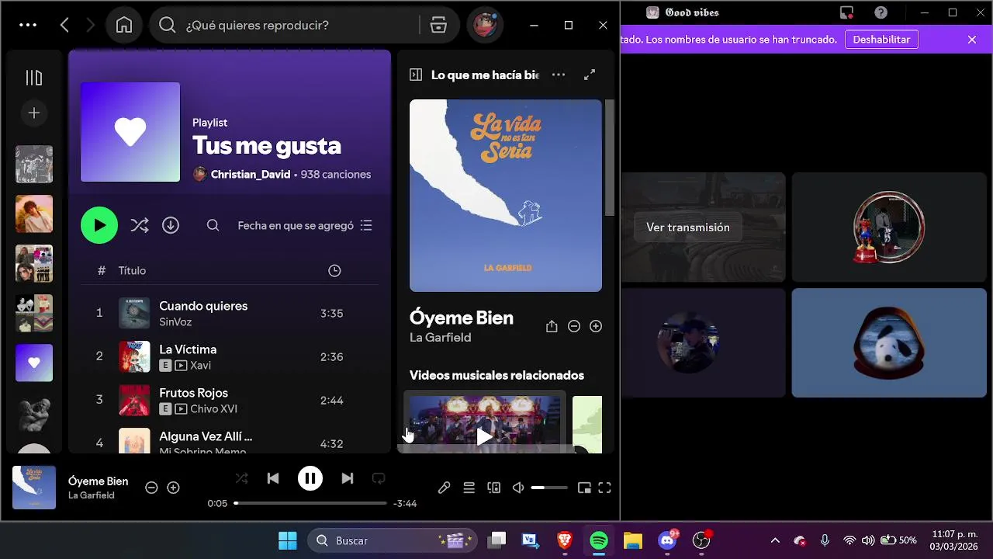
Task: Go forward with the right arrow
Action: click(x=90, y=25)
